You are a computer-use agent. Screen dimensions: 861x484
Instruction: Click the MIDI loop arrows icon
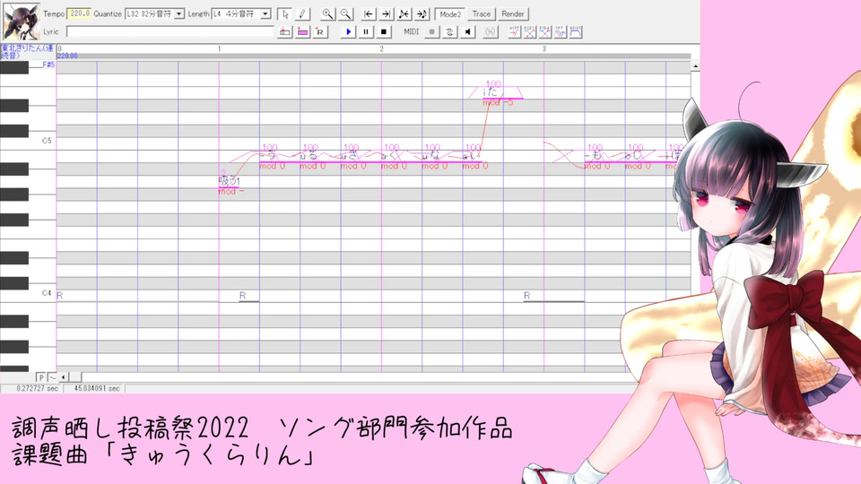tap(449, 32)
